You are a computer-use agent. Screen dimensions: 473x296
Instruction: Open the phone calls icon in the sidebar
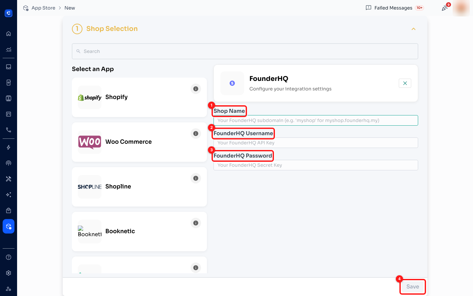click(x=9, y=130)
